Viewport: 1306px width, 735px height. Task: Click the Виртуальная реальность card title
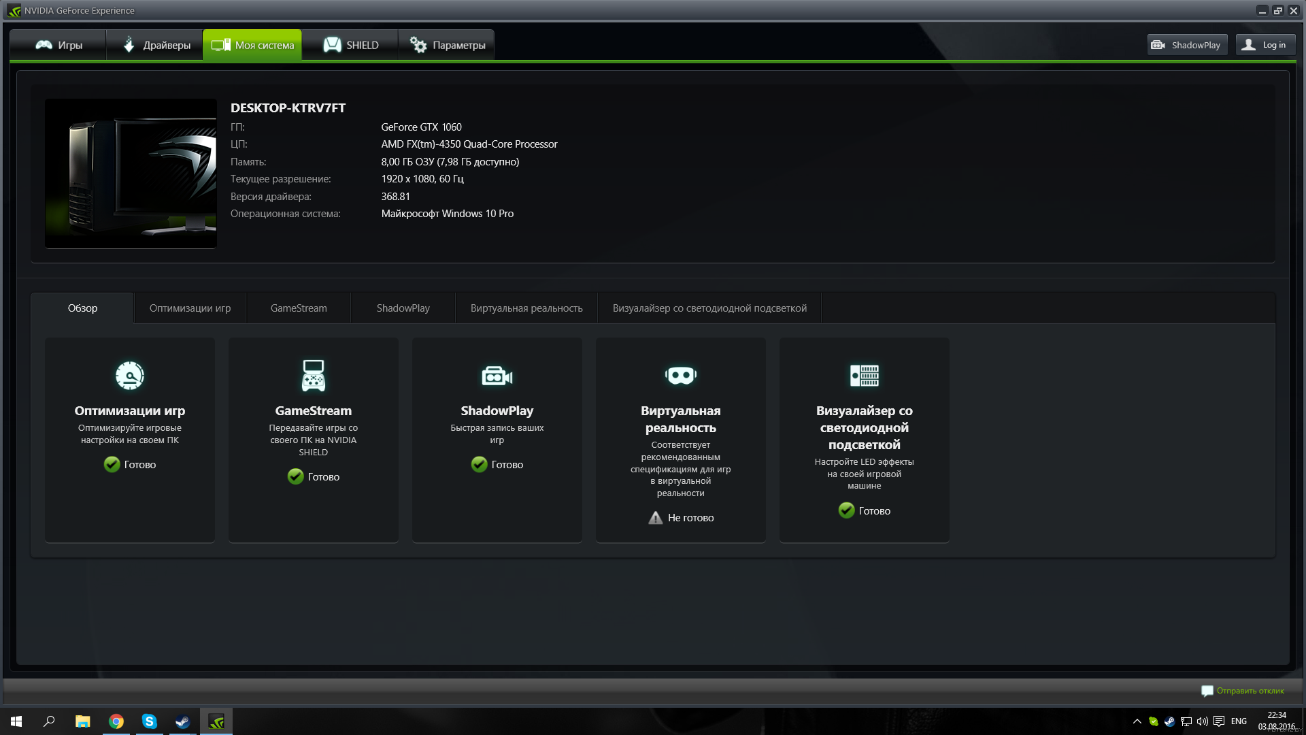[x=681, y=419]
